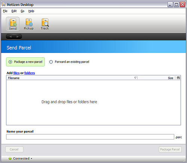Open the Help menu
This screenshot has width=187, height=163.
tap(31, 11)
